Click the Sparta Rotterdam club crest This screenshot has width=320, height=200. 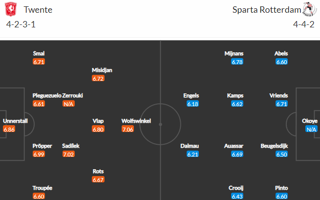tap(310, 9)
